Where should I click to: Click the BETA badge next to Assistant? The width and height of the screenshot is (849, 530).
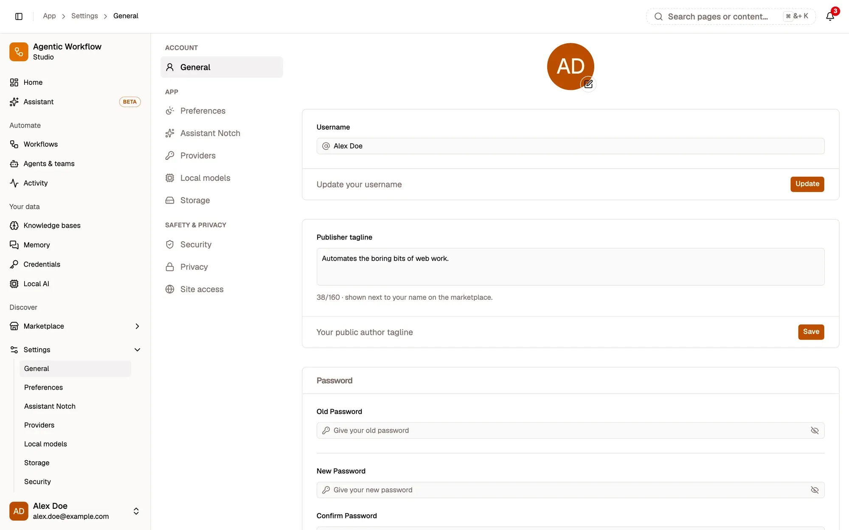(129, 102)
